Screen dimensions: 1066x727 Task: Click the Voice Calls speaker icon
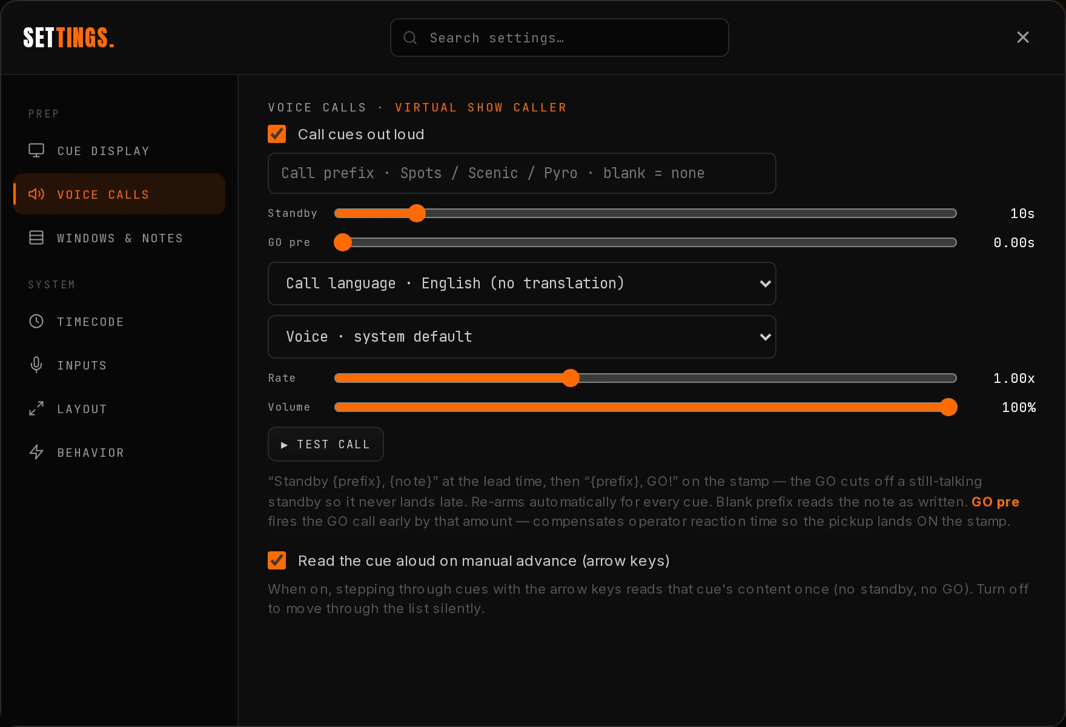pyautogui.click(x=36, y=194)
